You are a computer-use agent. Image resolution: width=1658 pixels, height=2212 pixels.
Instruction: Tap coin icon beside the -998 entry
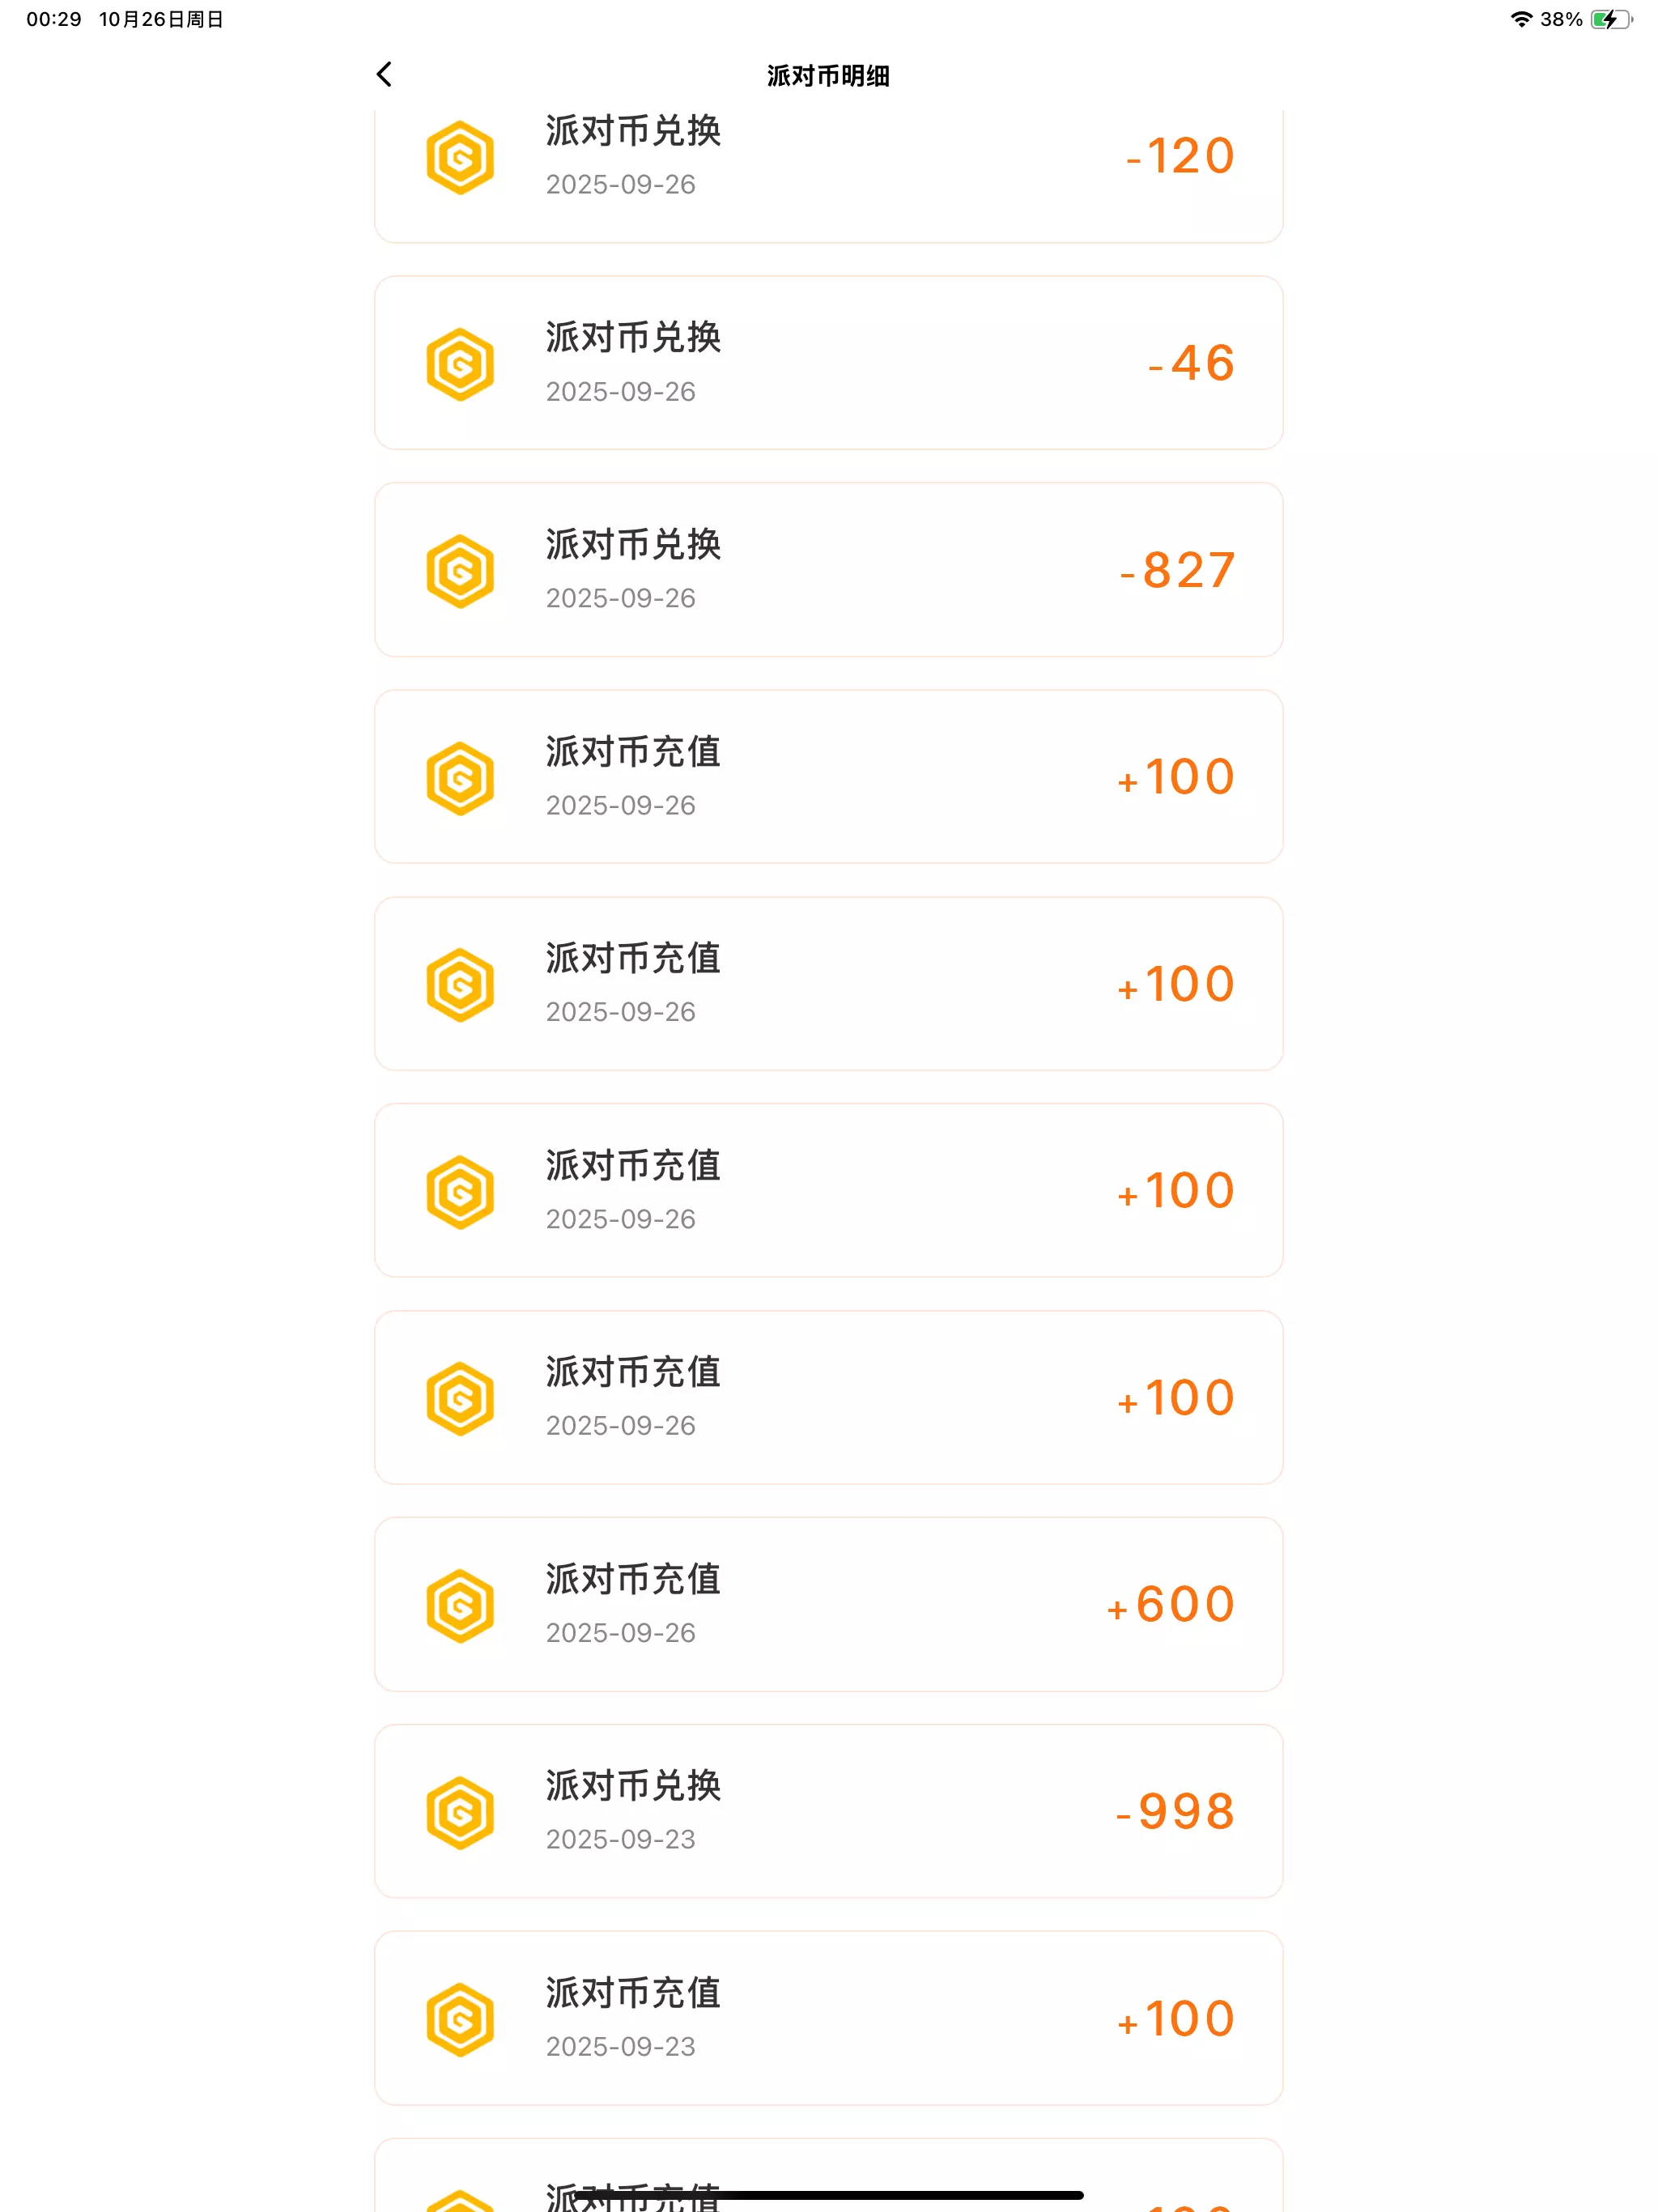pos(460,1812)
